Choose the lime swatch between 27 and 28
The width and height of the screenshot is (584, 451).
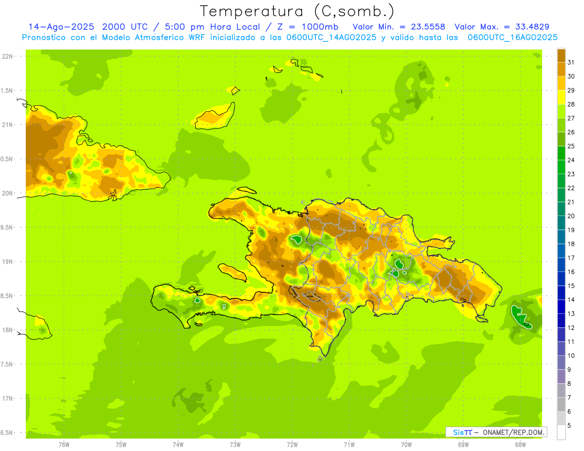click(x=561, y=111)
